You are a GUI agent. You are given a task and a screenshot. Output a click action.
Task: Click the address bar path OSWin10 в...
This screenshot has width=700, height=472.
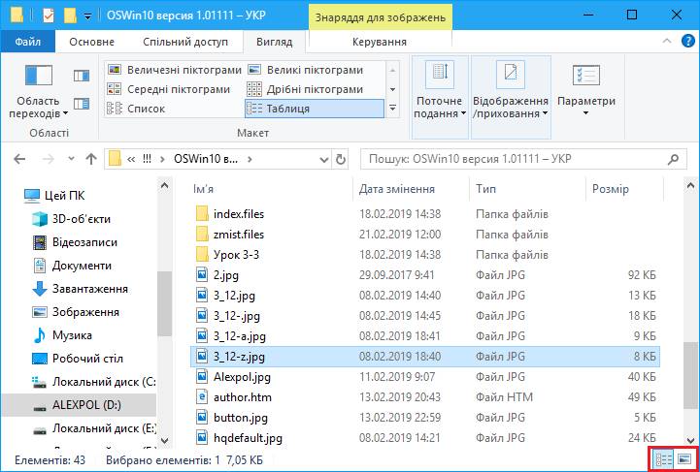(206, 159)
